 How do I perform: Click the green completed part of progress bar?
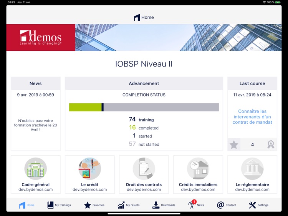coord(85,107)
